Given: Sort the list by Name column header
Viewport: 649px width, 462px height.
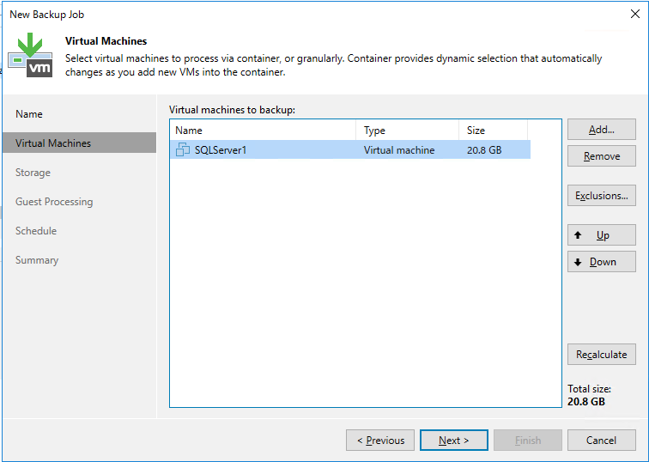Looking at the screenshot, I should tap(263, 131).
